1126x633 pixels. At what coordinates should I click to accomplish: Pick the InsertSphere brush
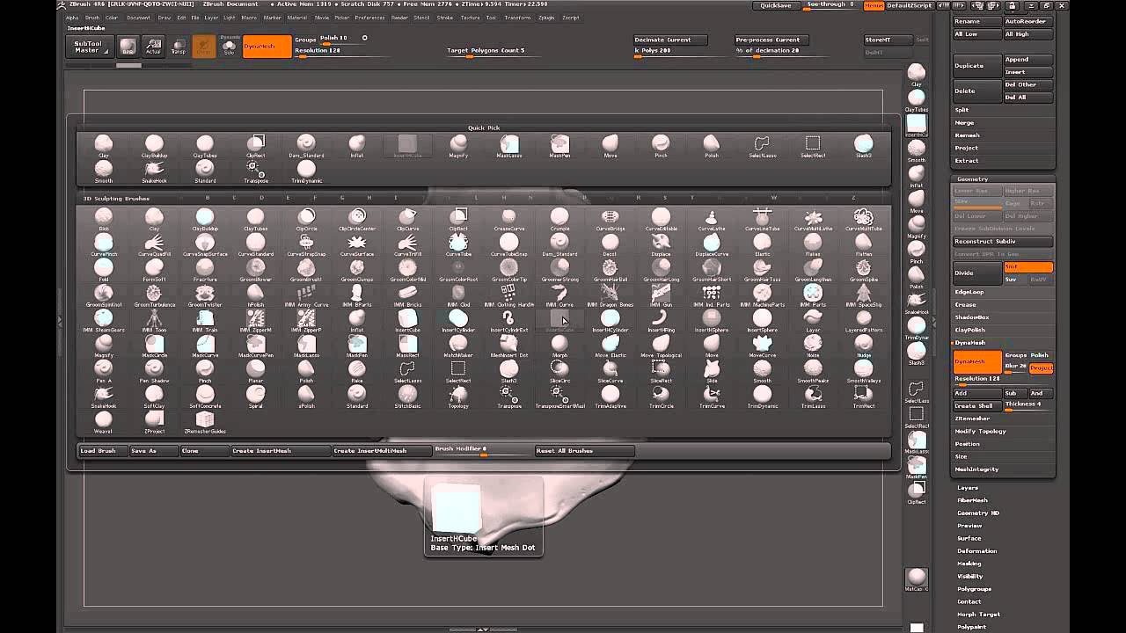763,321
